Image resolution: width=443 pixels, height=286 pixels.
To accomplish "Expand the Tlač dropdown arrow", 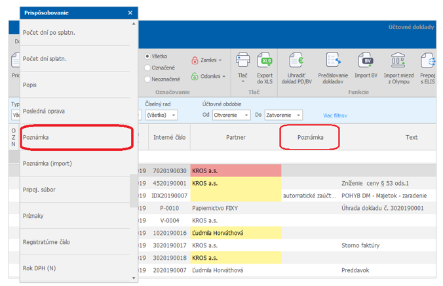I will [x=242, y=82].
